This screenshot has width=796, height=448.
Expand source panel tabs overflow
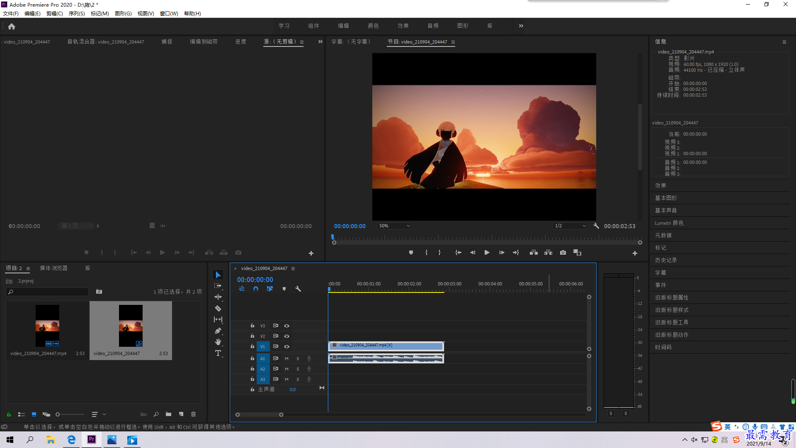click(320, 41)
